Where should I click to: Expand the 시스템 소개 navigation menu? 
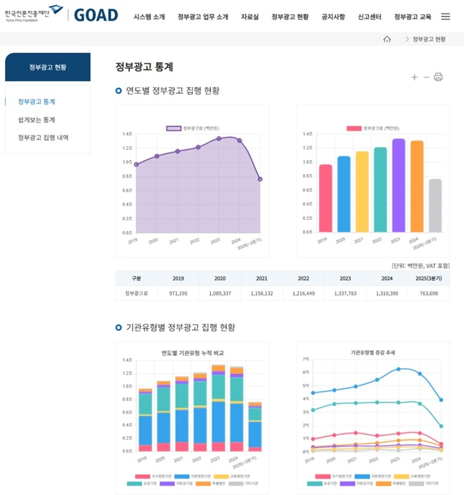148,16
